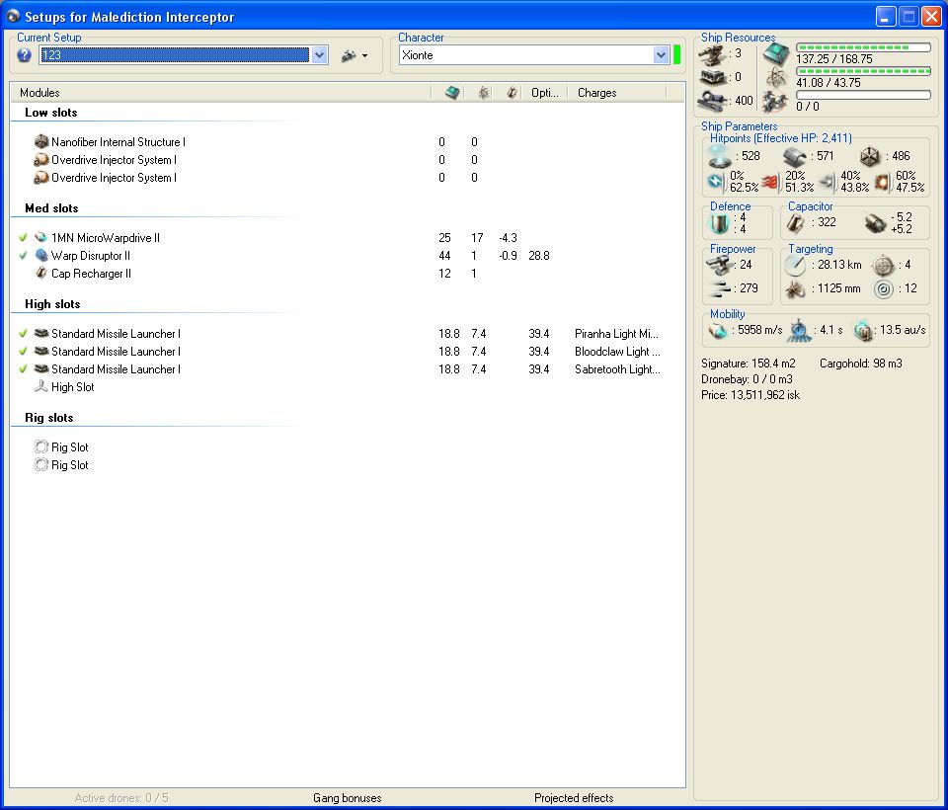Open the Current Setup dropdown arrow
This screenshot has width=948, height=810.
pyautogui.click(x=320, y=55)
